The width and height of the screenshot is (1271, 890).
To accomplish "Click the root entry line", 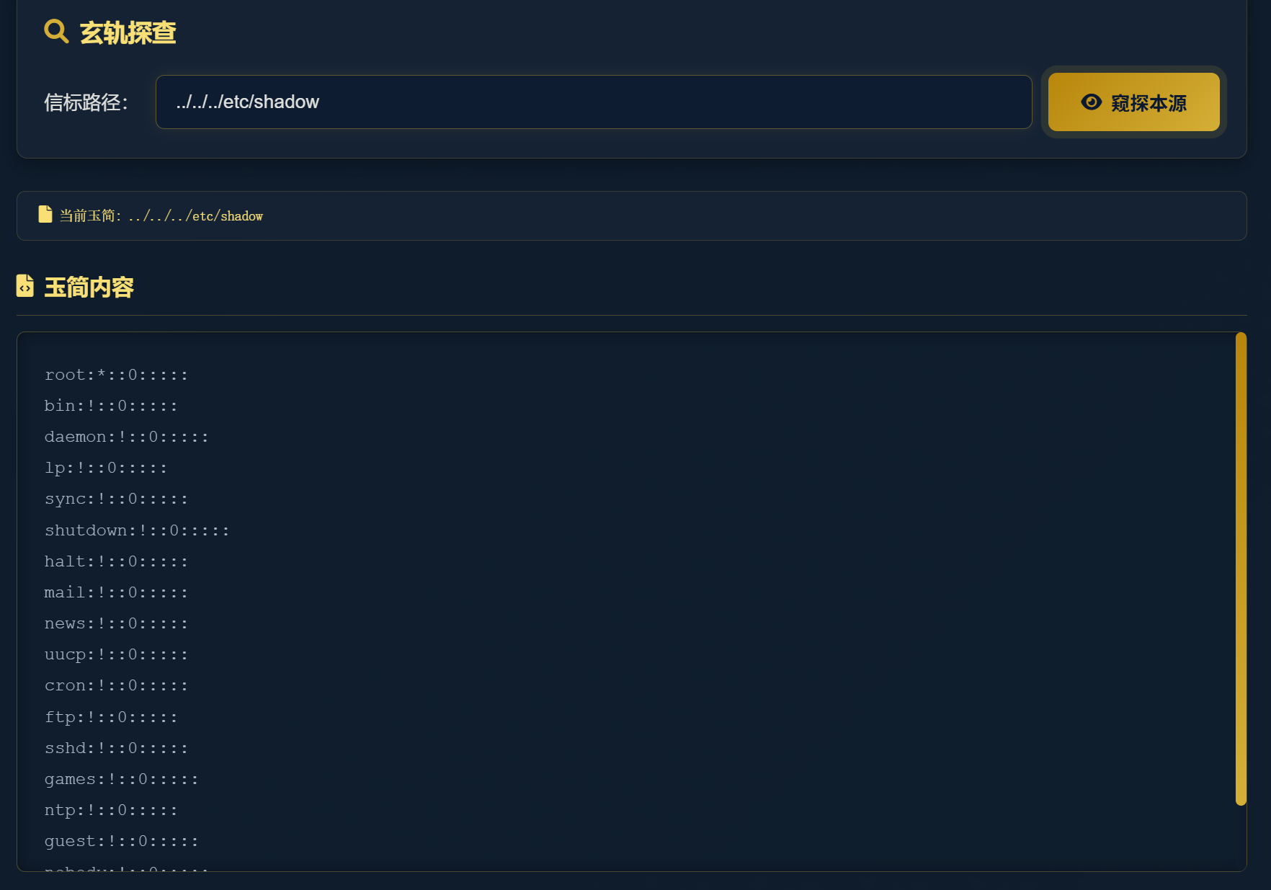I will point(116,375).
